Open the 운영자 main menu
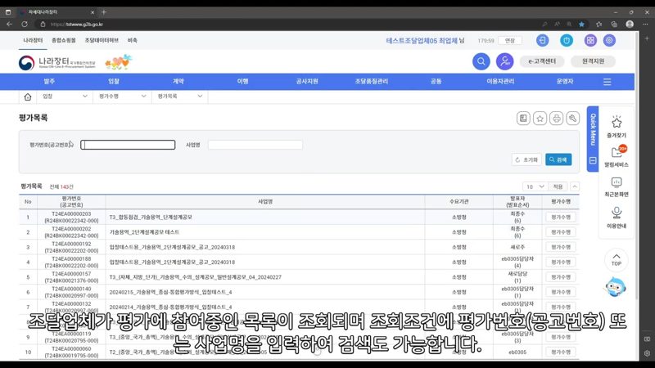 (x=565, y=81)
